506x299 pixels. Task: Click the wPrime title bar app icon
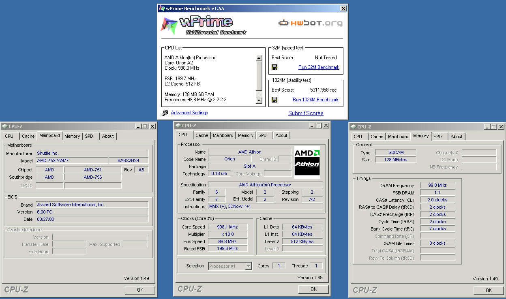[x=162, y=8]
